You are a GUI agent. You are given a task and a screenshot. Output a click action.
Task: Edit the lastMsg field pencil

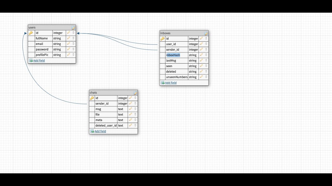[x=201, y=60]
